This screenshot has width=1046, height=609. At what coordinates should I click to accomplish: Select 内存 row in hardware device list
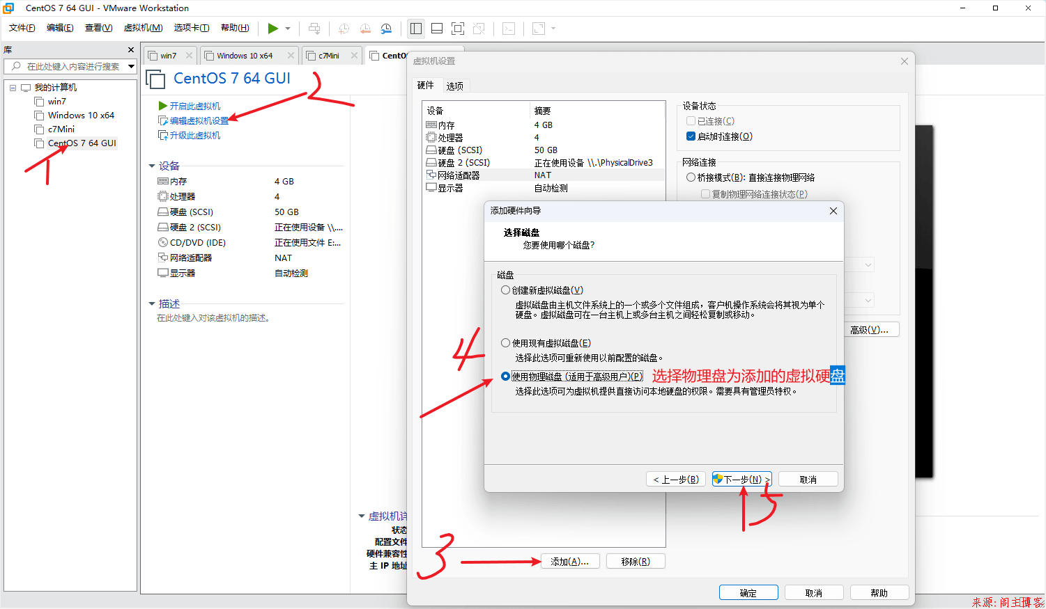coord(544,125)
